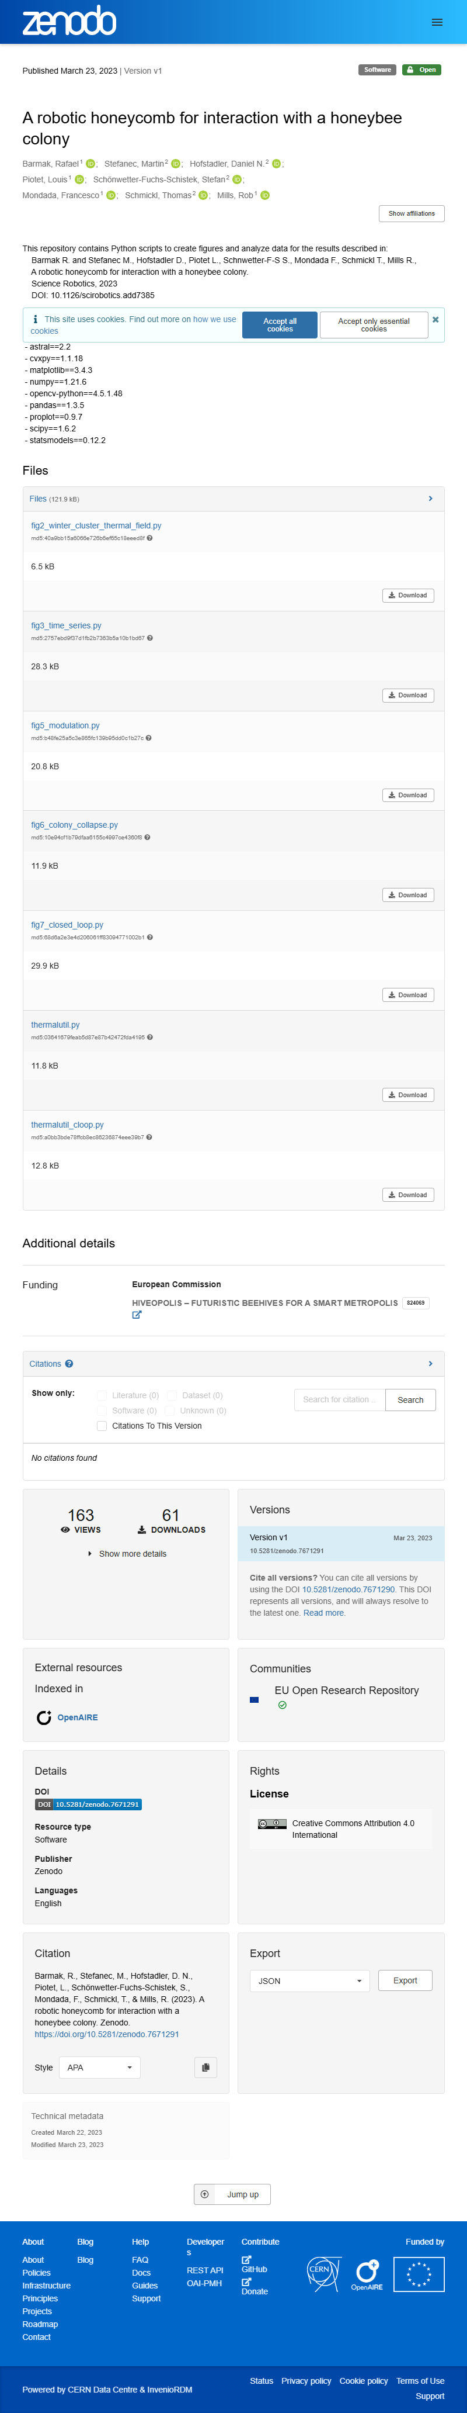Open the hamburger menu in header
Viewport: 467px width, 2413px height.
point(437,22)
